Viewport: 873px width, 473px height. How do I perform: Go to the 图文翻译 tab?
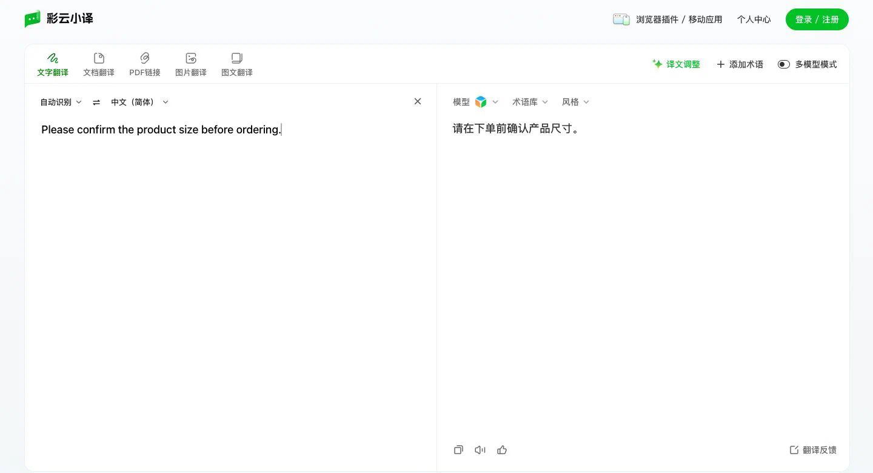tap(237, 65)
